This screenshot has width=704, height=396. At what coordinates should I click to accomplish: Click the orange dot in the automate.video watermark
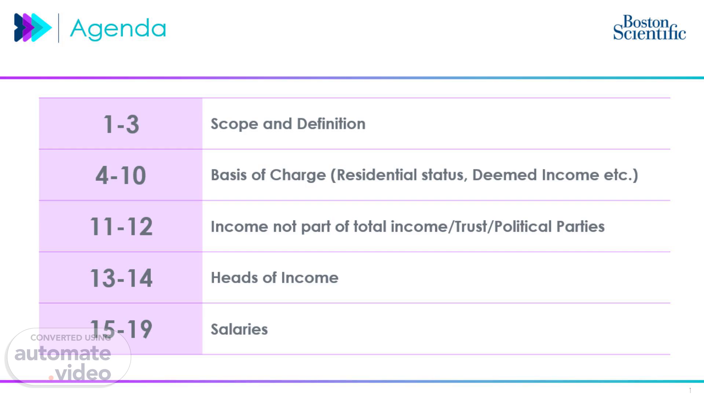pos(51,377)
